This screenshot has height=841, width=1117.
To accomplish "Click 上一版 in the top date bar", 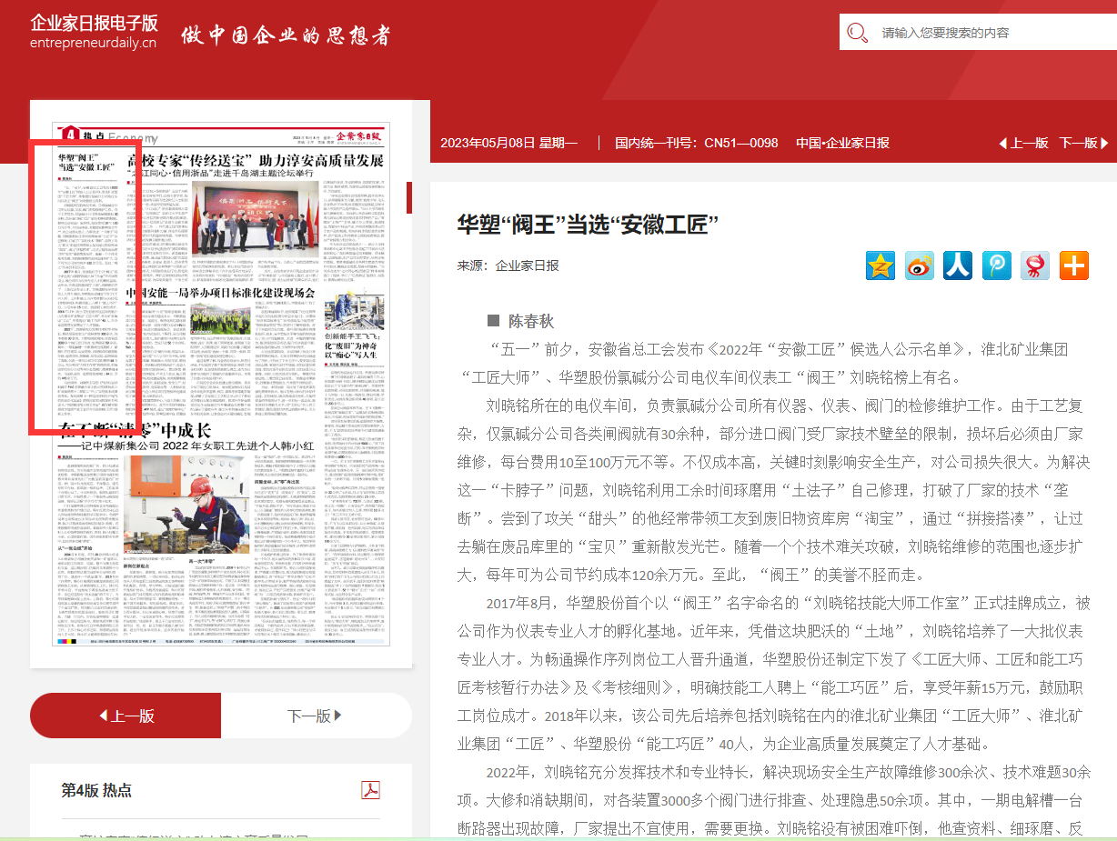I will coord(1023,143).
